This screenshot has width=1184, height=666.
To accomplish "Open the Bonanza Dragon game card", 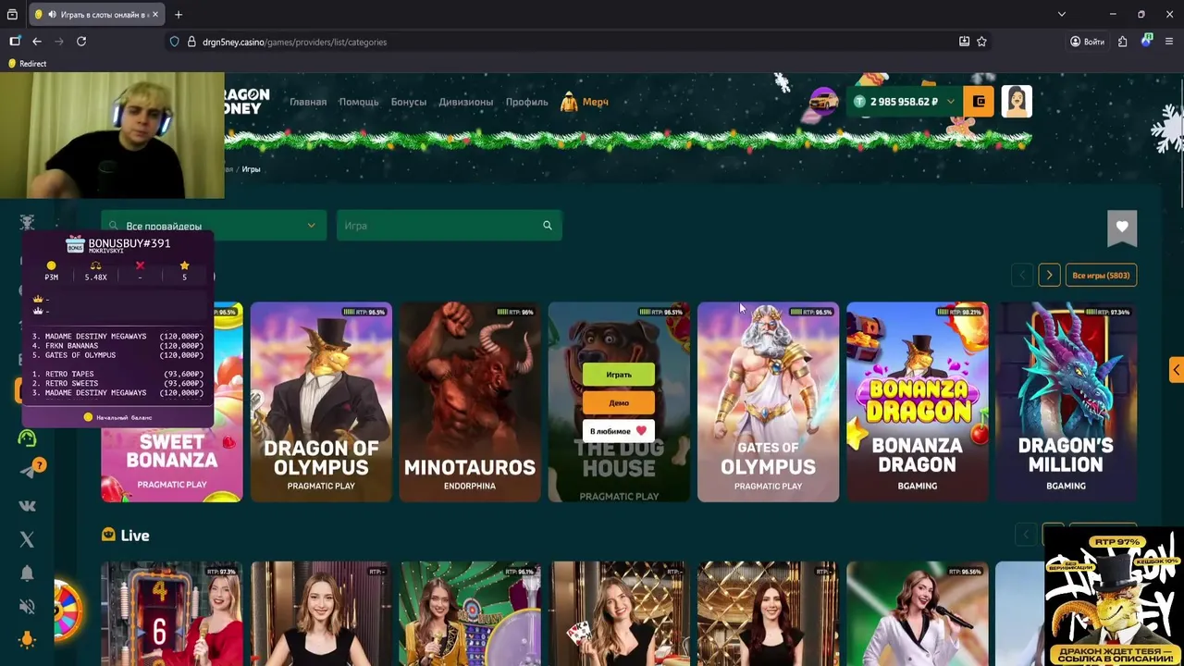I will (918, 401).
